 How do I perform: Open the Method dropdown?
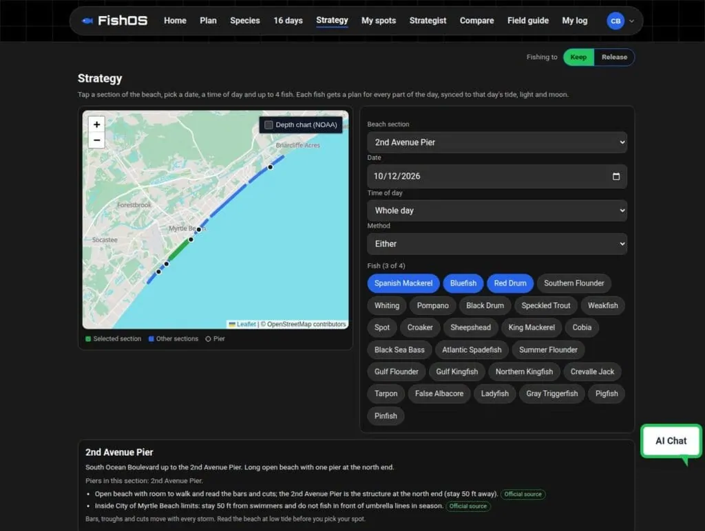(497, 244)
